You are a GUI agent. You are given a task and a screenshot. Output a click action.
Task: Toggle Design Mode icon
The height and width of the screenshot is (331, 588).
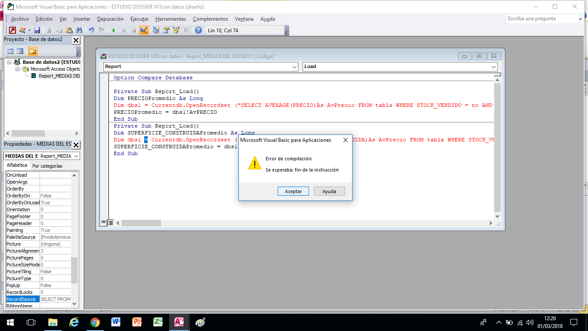(144, 30)
